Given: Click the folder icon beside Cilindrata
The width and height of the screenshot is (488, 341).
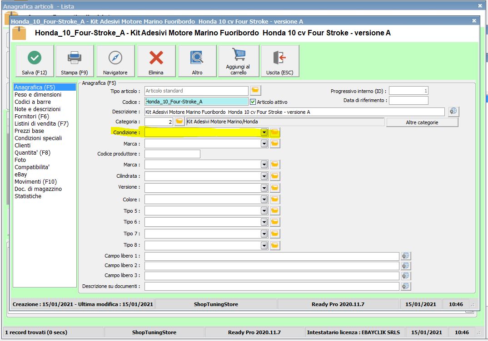Looking at the screenshot, I should point(275,176).
